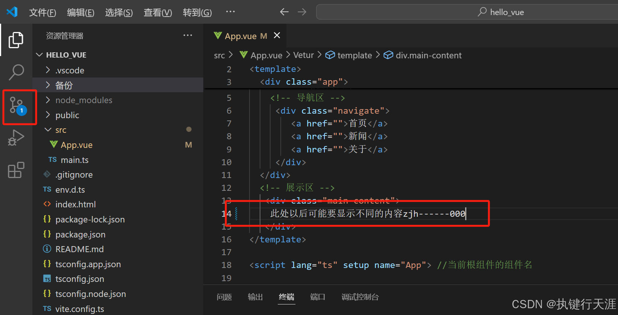This screenshot has height=315, width=618.
Task: Open the overflow menu (…) in menu bar
Action: [230, 12]
